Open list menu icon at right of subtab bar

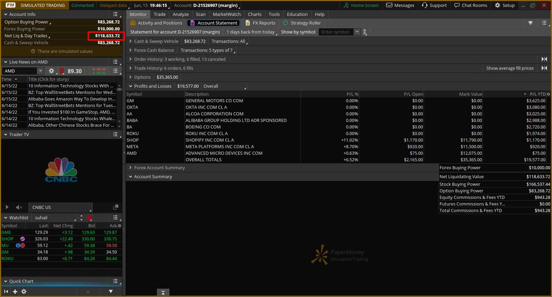point(544,23)
